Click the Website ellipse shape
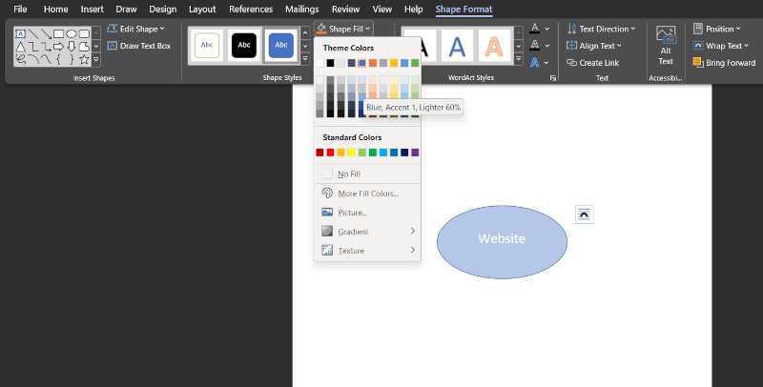Viewport: 763px width, 387px height. point(502,242)
